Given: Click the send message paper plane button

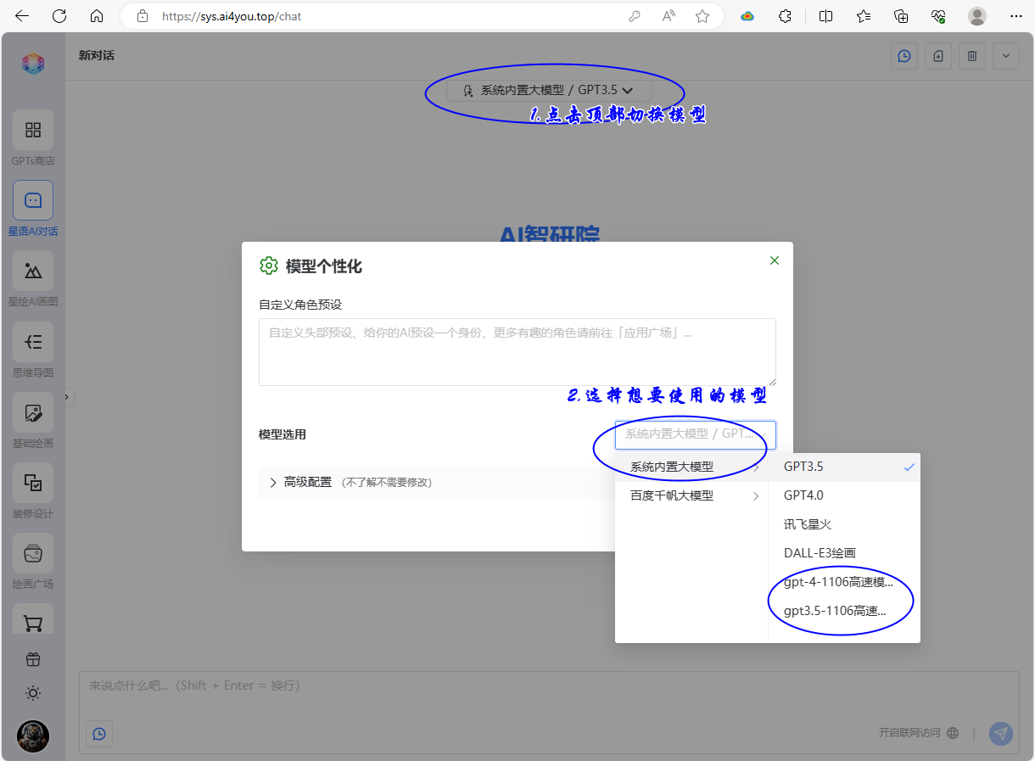Looking at the screenshot, I should (x=1001, y=734).
